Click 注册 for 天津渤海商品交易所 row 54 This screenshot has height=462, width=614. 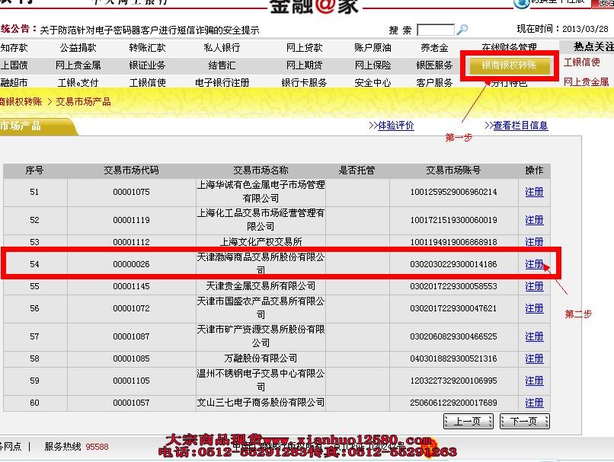coord(534,264)
